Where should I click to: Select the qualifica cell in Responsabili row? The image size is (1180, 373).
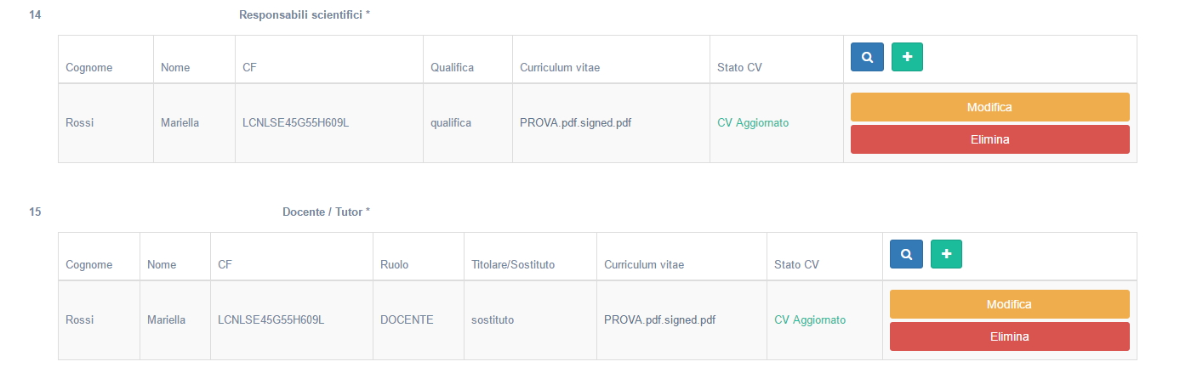[x=451, y=122]
